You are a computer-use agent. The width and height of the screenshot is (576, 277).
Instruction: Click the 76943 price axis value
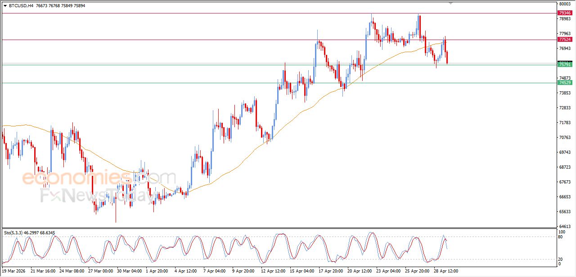(x=565, y=49)
